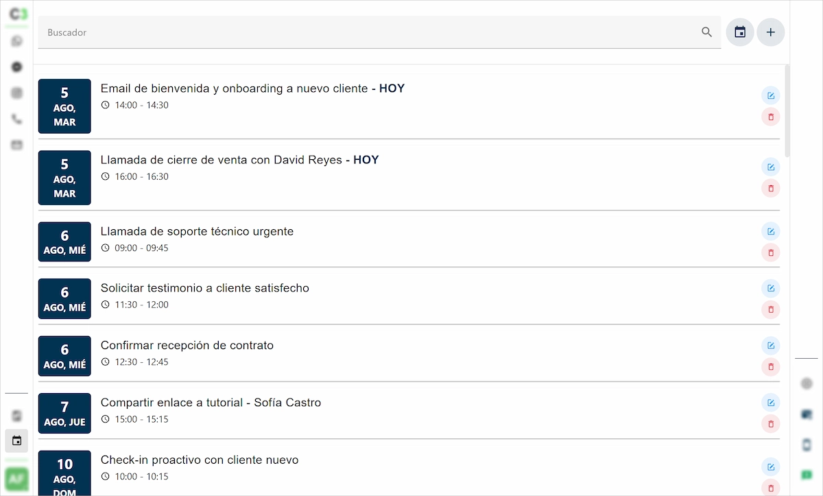Open Instagram channel in left sidebar

[x=17, y=93]
